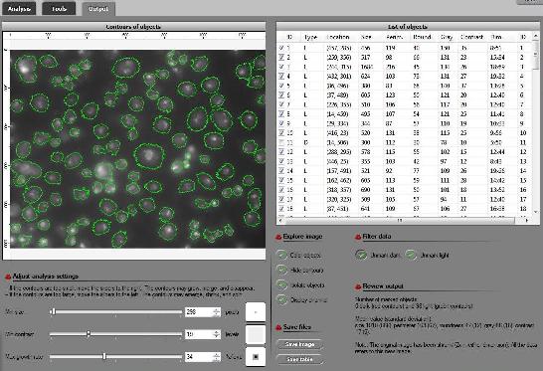This screenshot has height=371, width=543.
Task: Toggle the Unmark dark filter
Action: tap(361, 256)
